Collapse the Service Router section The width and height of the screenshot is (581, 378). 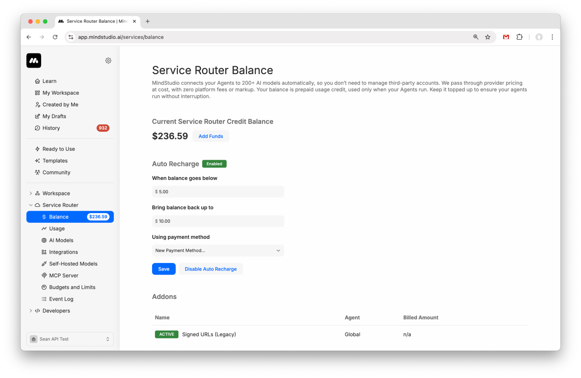coord(31,205)
